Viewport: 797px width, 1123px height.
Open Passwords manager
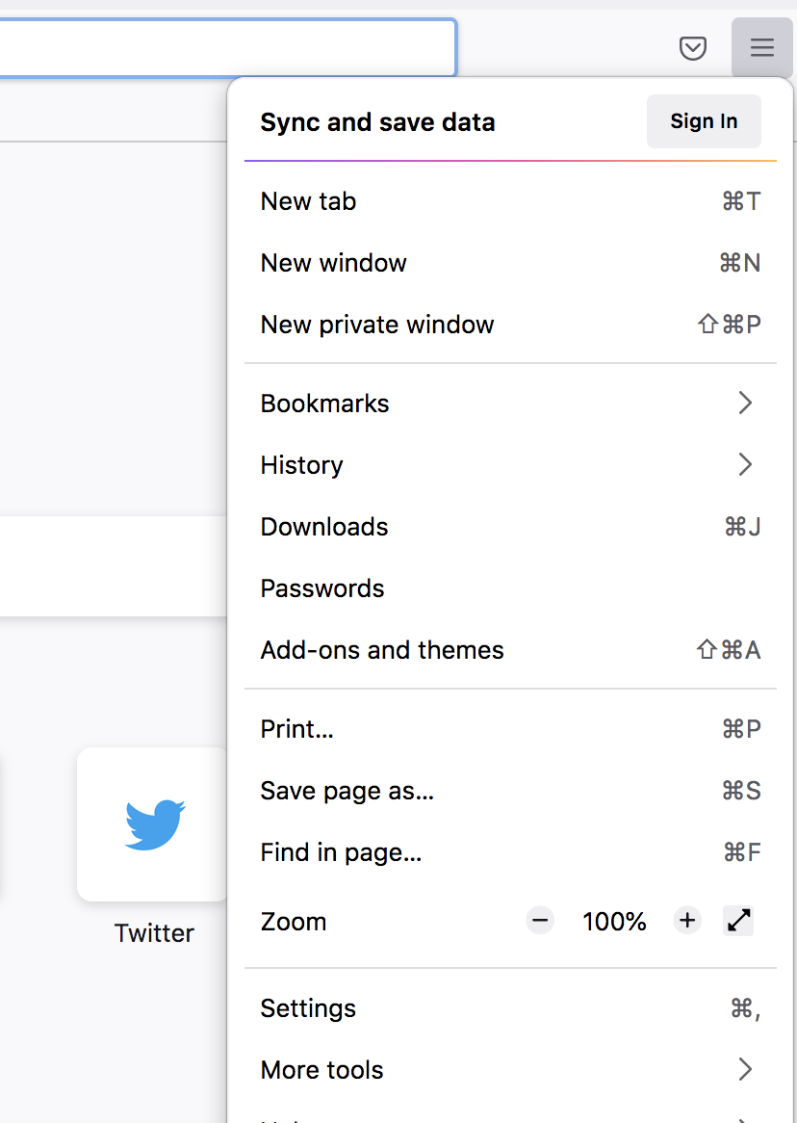tap(510, 588)
